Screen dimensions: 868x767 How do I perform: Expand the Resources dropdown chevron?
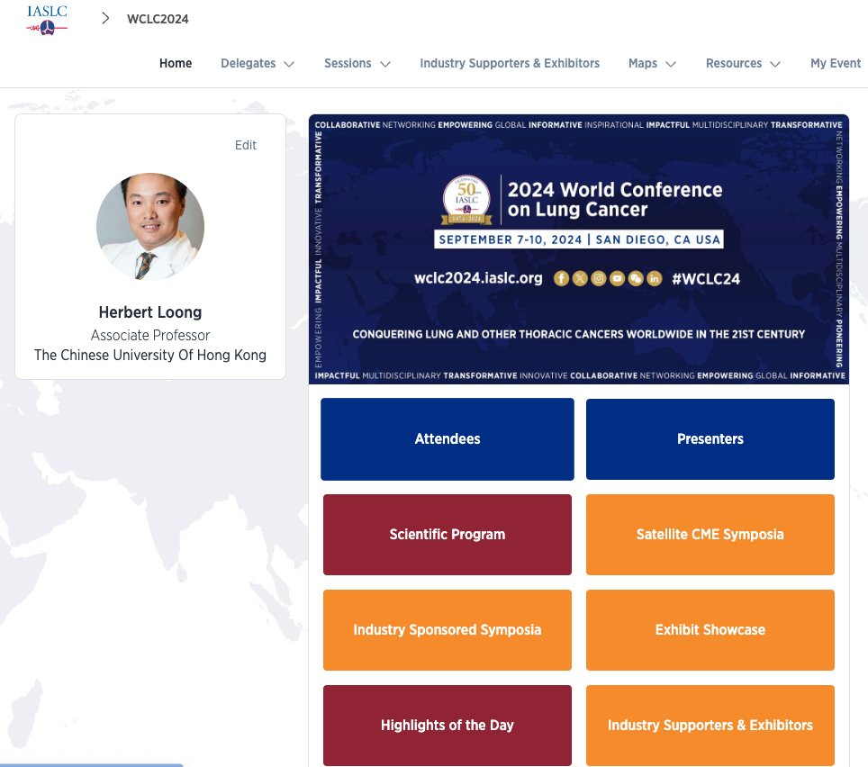[x=775, y=64]
